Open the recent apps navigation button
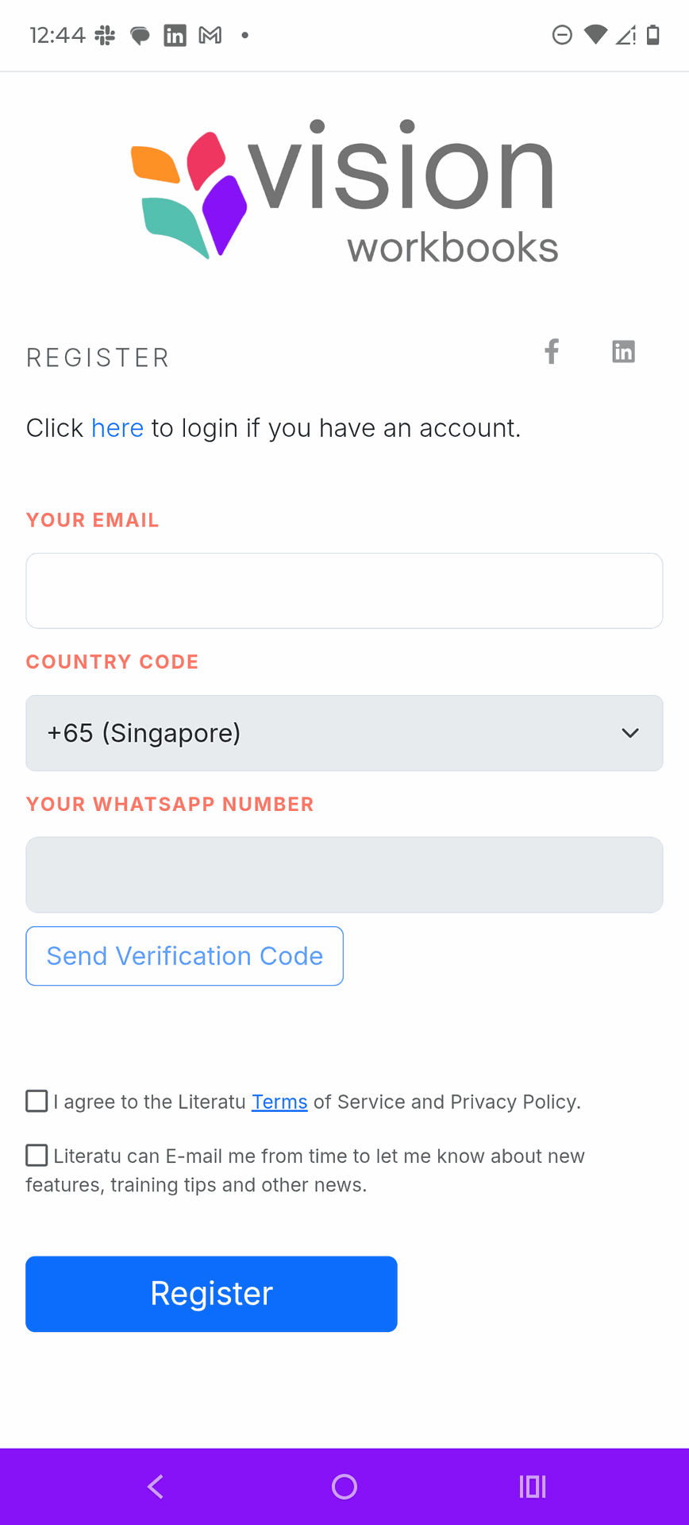Screen dimensions: 689x1525 pos(533,1486)
